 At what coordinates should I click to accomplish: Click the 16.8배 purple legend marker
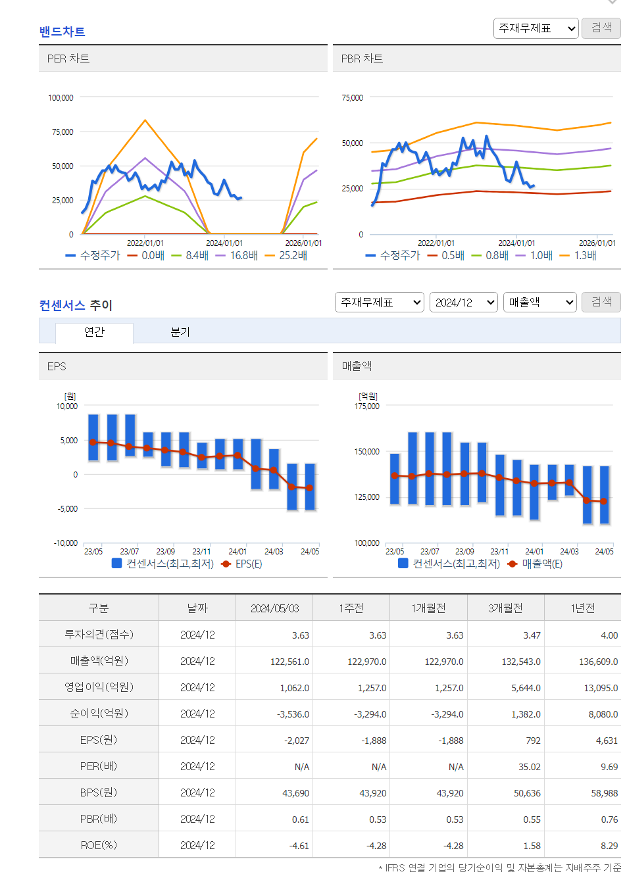220,255
